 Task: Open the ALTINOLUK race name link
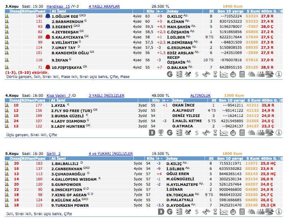pyautogui.click(x=200, y=95)
